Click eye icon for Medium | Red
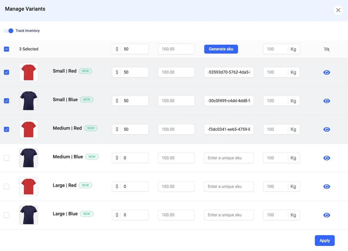The width and height of the screenshot is (348, 251). tap(326, 130)
